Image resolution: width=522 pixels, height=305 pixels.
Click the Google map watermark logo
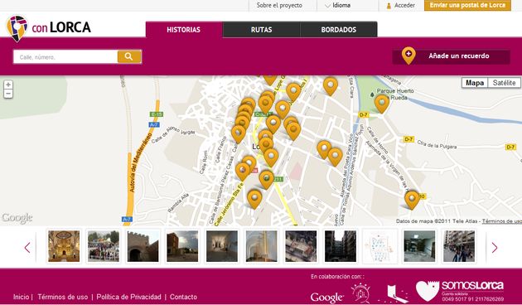pos(17,218)
